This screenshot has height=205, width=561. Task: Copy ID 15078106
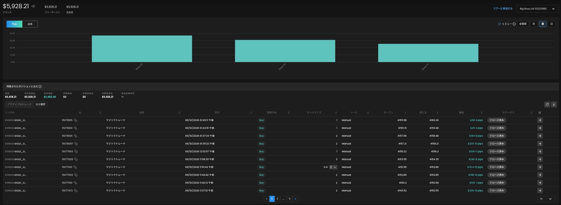(76, 136)
